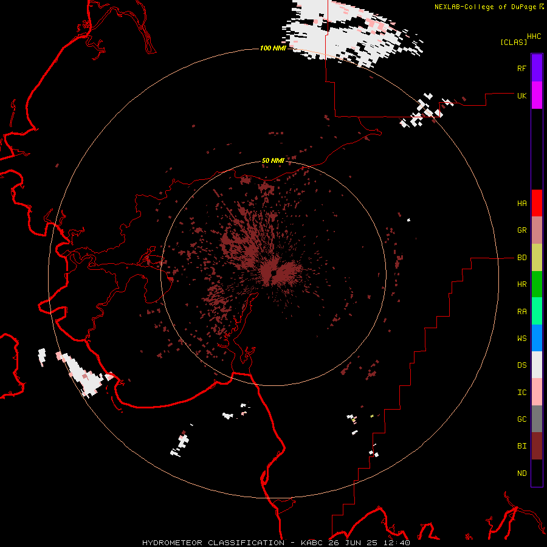
Task: Click the KABC radar site identifier
Action: click(x=312, y=543)
